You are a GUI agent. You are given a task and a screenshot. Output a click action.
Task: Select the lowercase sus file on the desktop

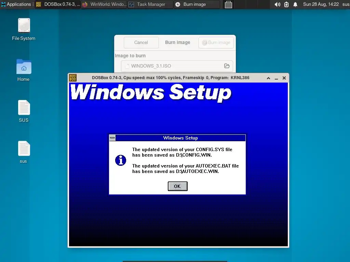coord(24,152)
